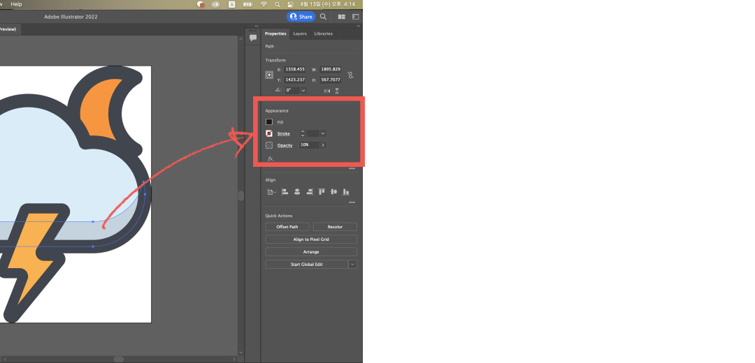
Task: Switch to the Layers tab
Action: coord(299,34)
